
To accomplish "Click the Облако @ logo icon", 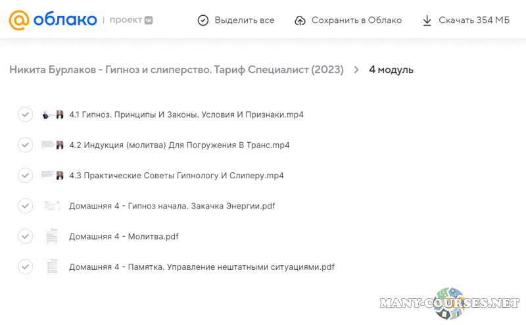I will [x=18, y=20].
